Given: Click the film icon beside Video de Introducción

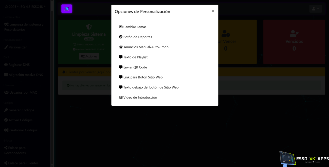Looking at the screenshot, I should point(121,97).
